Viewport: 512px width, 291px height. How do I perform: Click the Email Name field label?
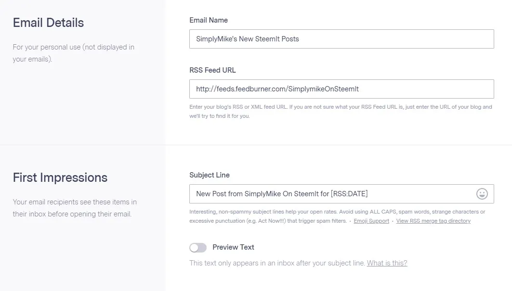209,20
